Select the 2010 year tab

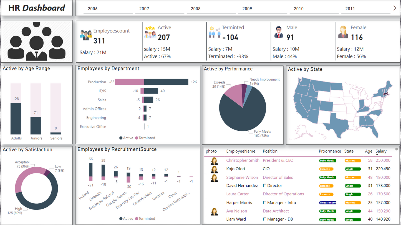click(x=299, y=9)
